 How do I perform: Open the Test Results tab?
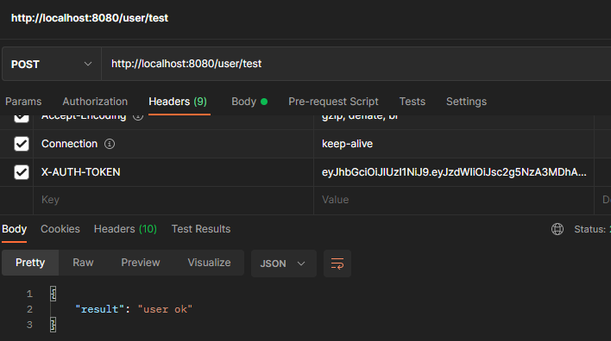point(201,229)
